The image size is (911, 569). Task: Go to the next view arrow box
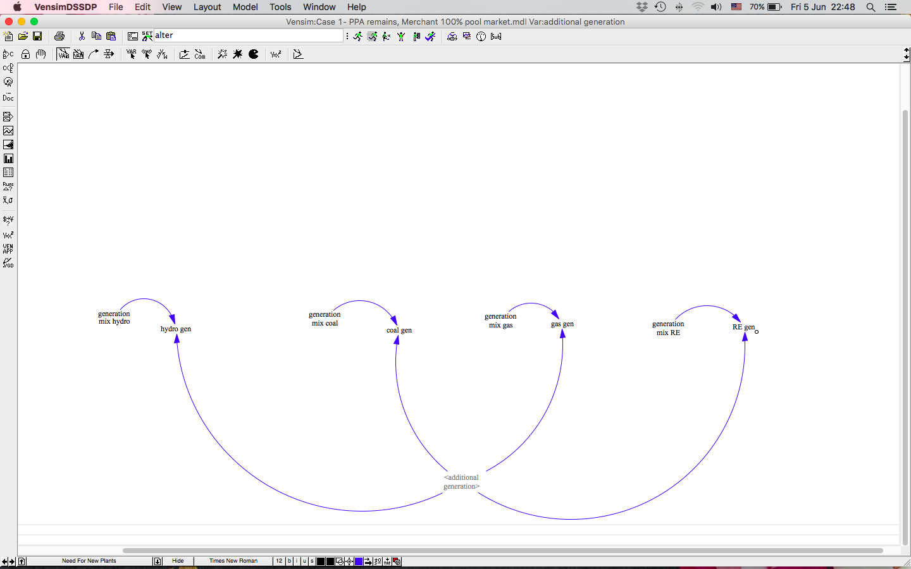(x=158, y=561)
